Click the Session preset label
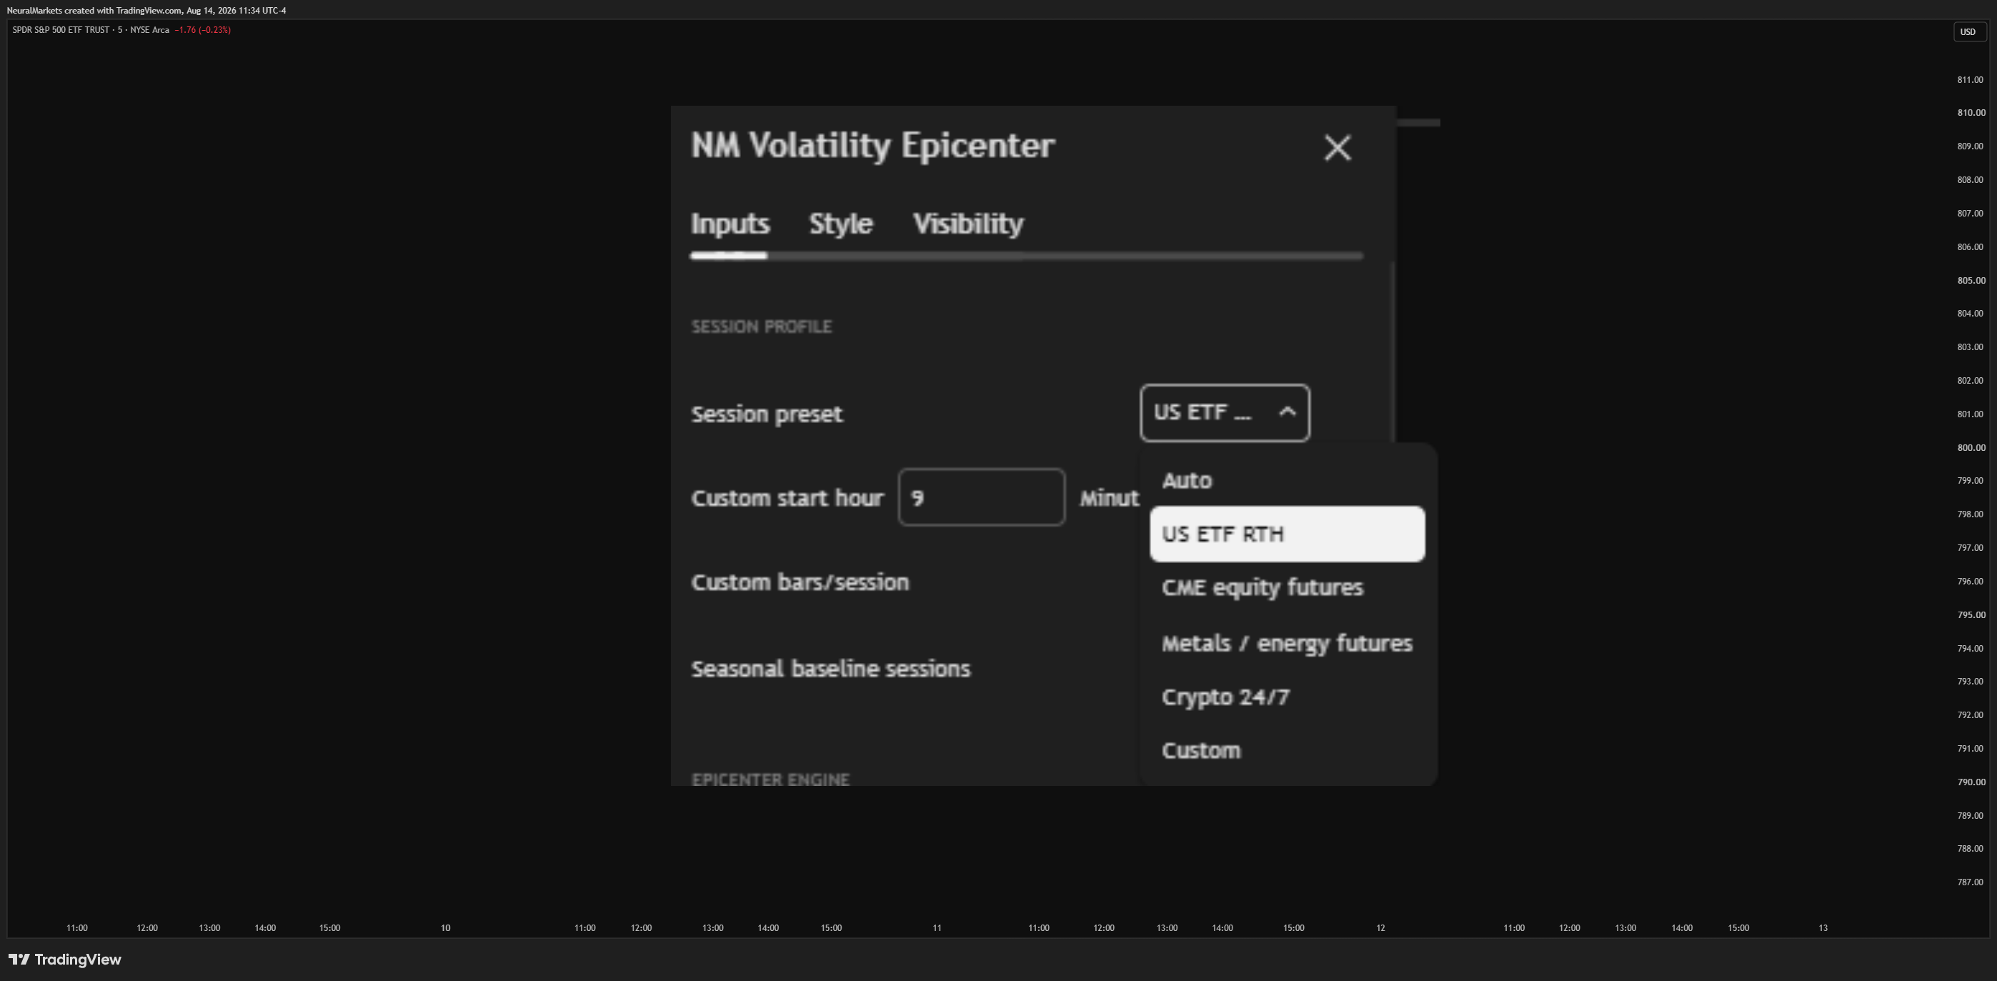Image resolution: width=1997 pixels, height=981 pixels. (767, 414)
